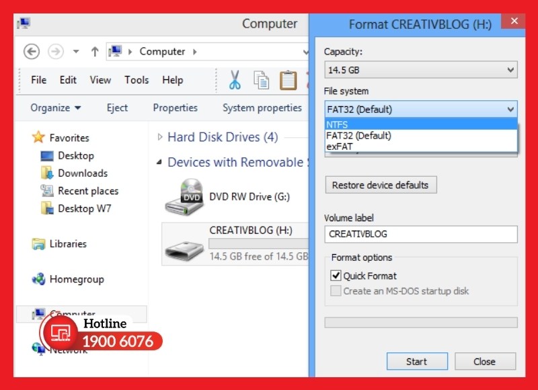Open the Capacity dropdown
Image resolution: width=538 pixels, height=390 pixels.
420,70
